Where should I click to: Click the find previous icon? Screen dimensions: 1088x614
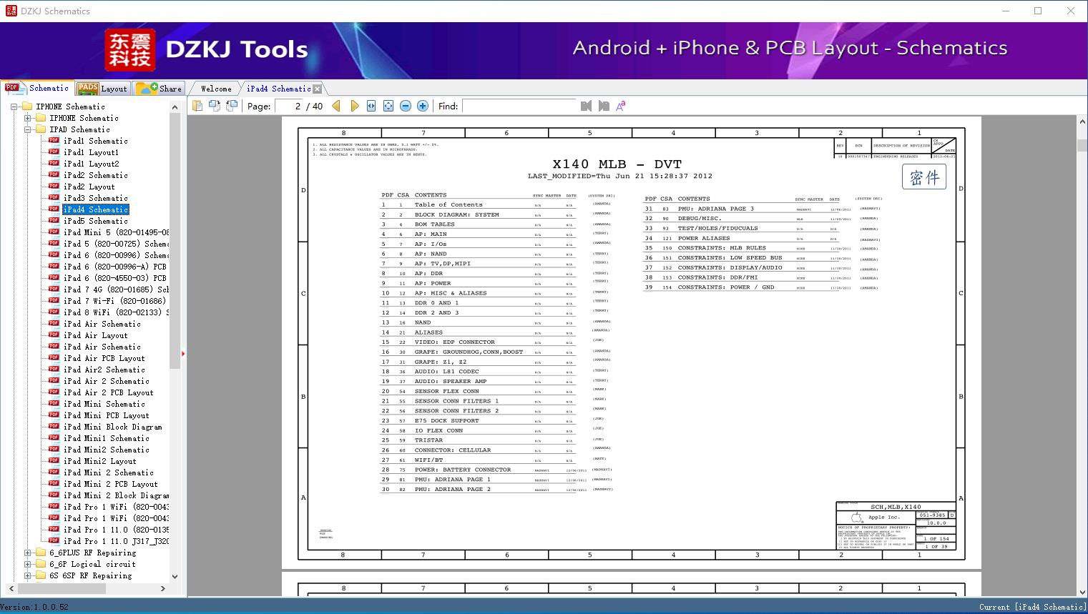click(x=587, y=106)
